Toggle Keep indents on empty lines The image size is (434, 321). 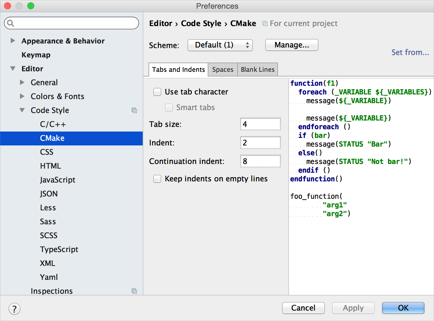point(157,179)
